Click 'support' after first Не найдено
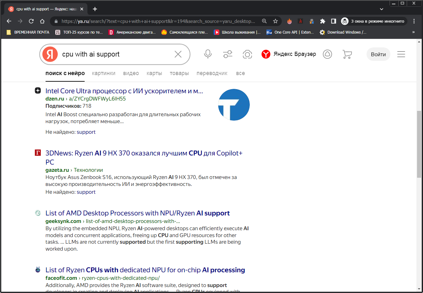 [86, 132]
